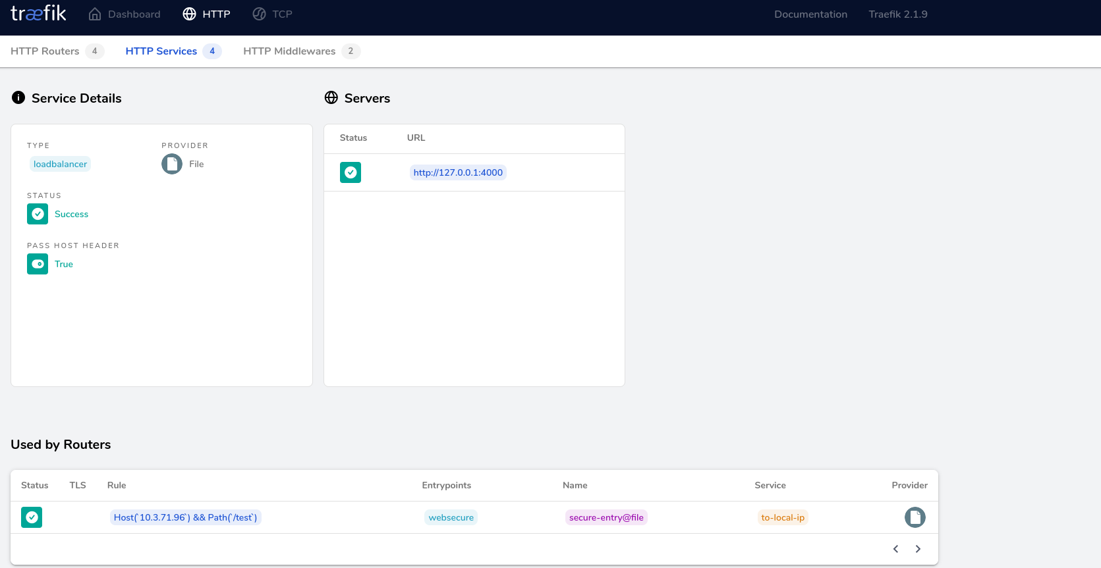Click the websecure entrypoint badge
Image resolution: width=1101 pixels, height=568 pixels.
click(x=451, y=517)
